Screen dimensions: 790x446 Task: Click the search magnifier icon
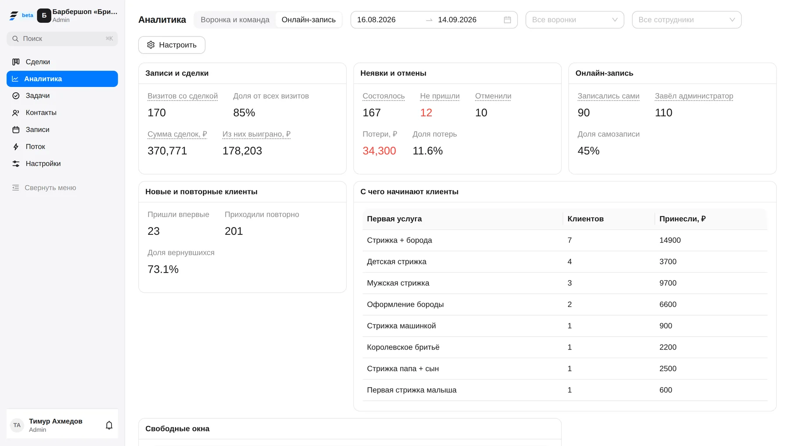point(15,39)
